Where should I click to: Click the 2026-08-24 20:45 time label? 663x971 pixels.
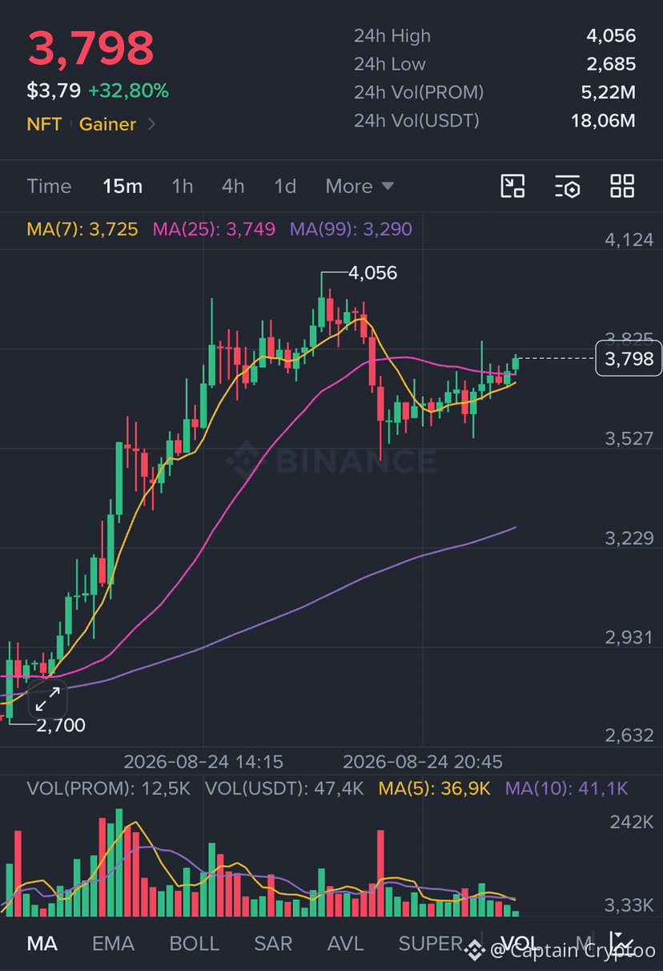click(423, 761)
